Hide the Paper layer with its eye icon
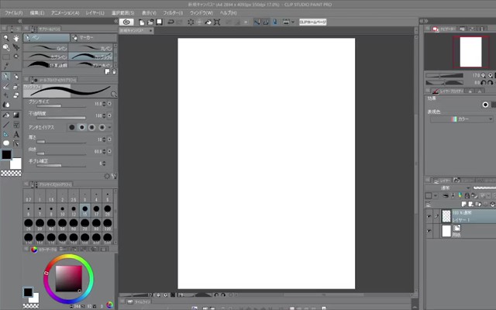This screenshot has width=496, height=310. click(429, 231)
